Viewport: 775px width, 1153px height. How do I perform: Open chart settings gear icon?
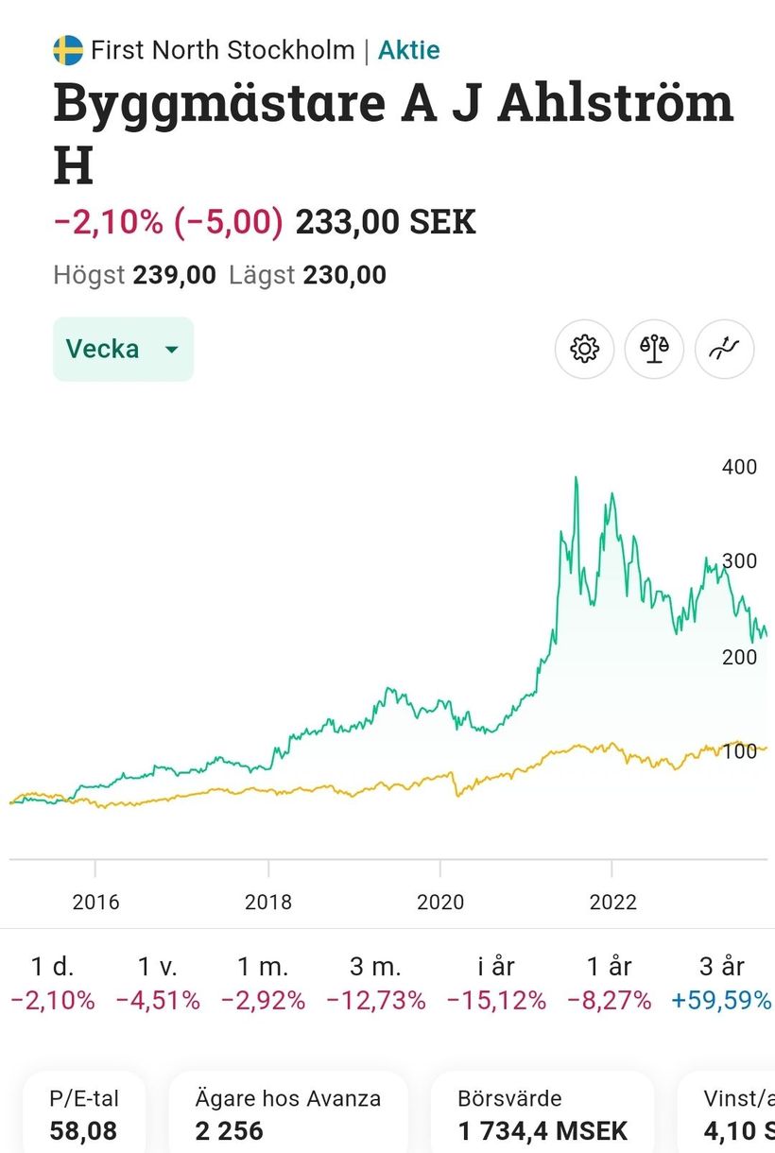coord(585,349)
